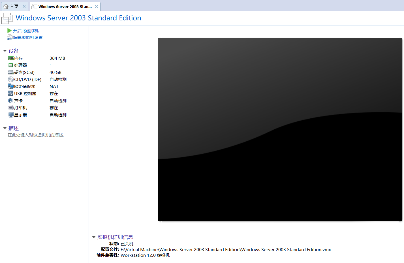The image size is (404, 263).
Task: Click the 自动检测 value for CD/DVD
Action: (x=58, y=79)
